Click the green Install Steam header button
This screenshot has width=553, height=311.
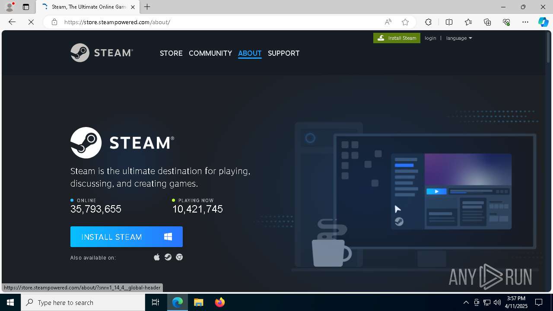pyautogui.click(x=397, y=38)
